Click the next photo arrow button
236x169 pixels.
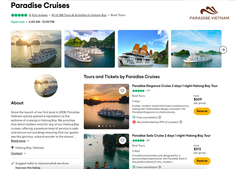pyautogui.click(x=223, y=50)
